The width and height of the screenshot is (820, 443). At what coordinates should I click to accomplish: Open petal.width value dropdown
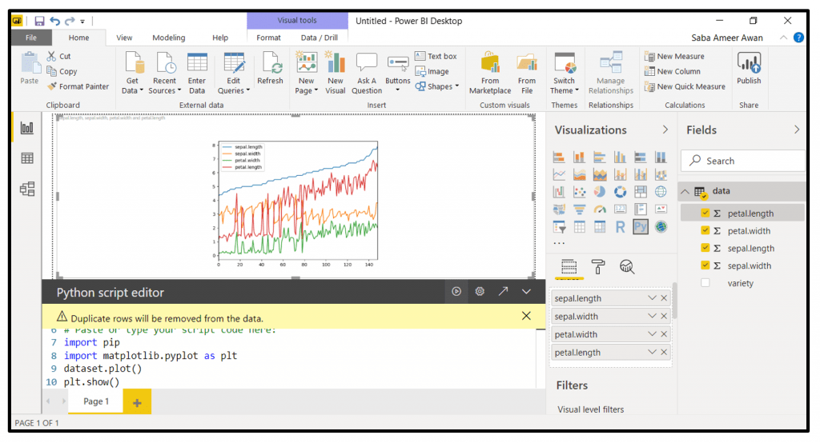(x=652, y=333)
